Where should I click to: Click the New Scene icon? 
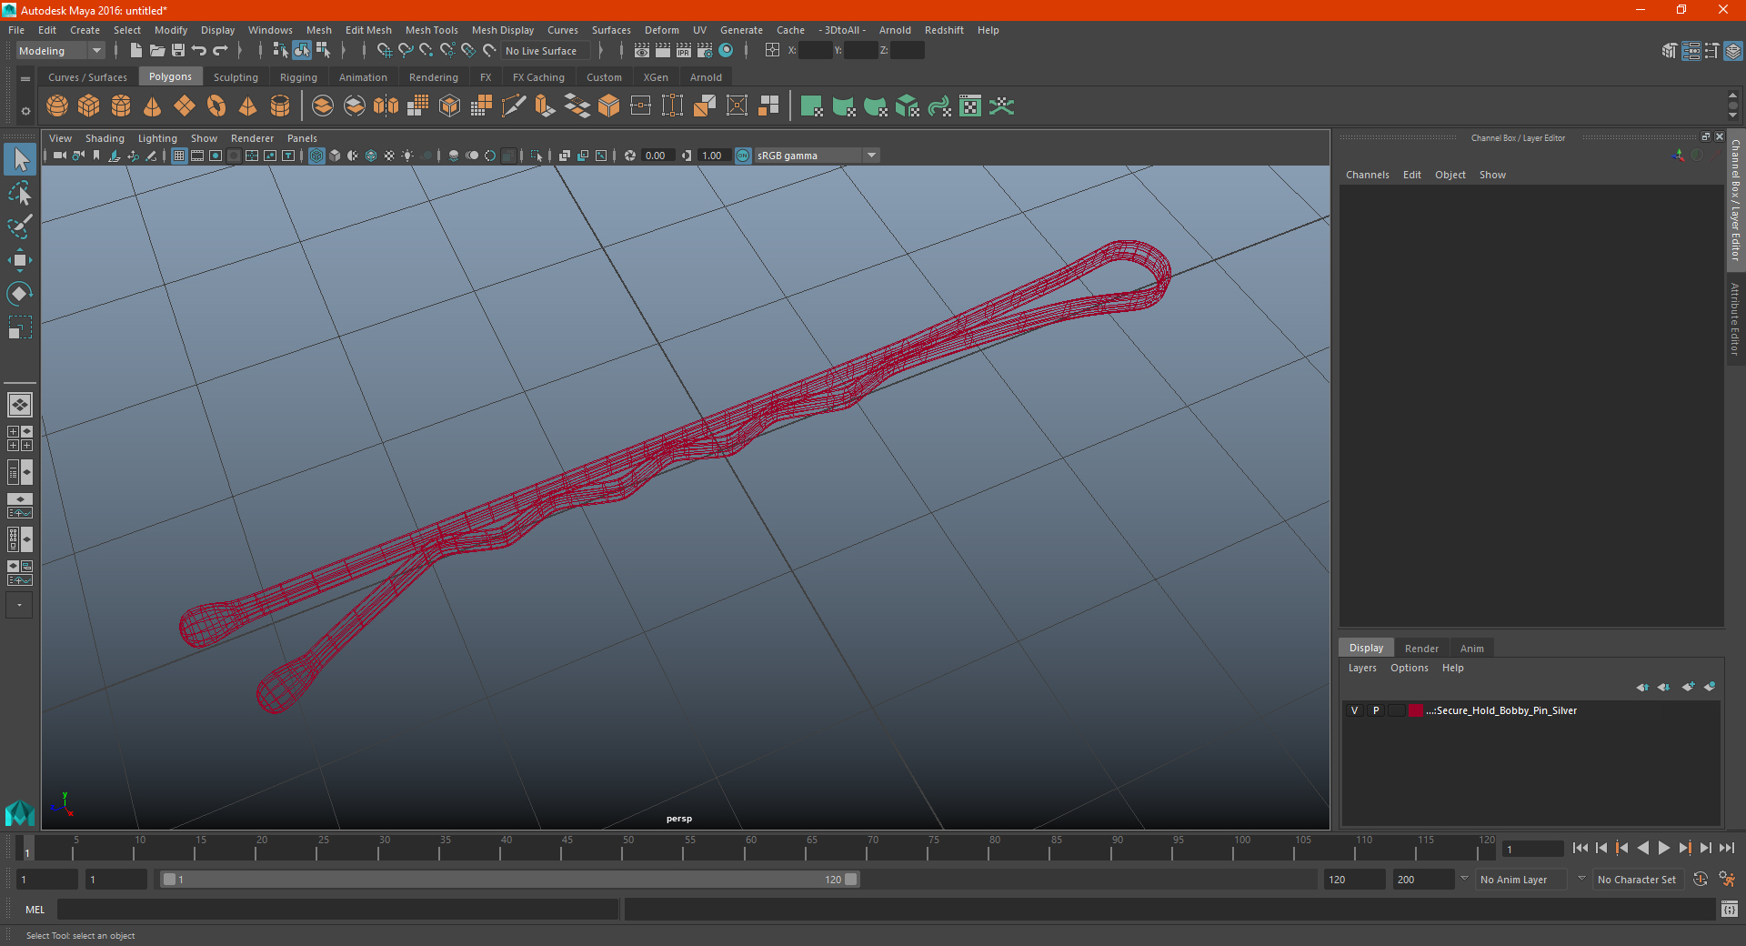[x=135, y=51]
